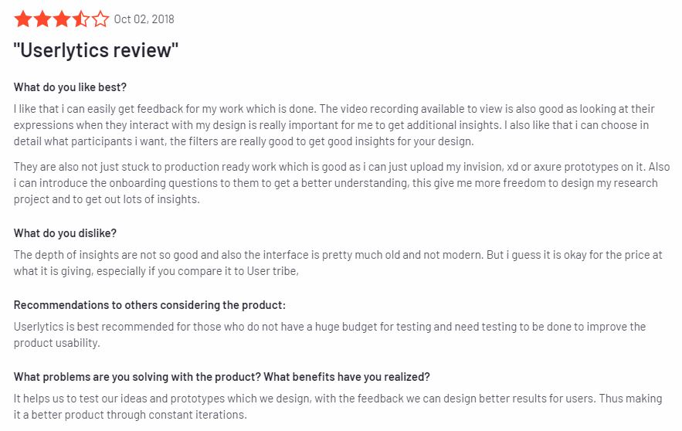This screenshot has width=682, height=431.
Task: Click the third rating star
Action: (62, 19)
